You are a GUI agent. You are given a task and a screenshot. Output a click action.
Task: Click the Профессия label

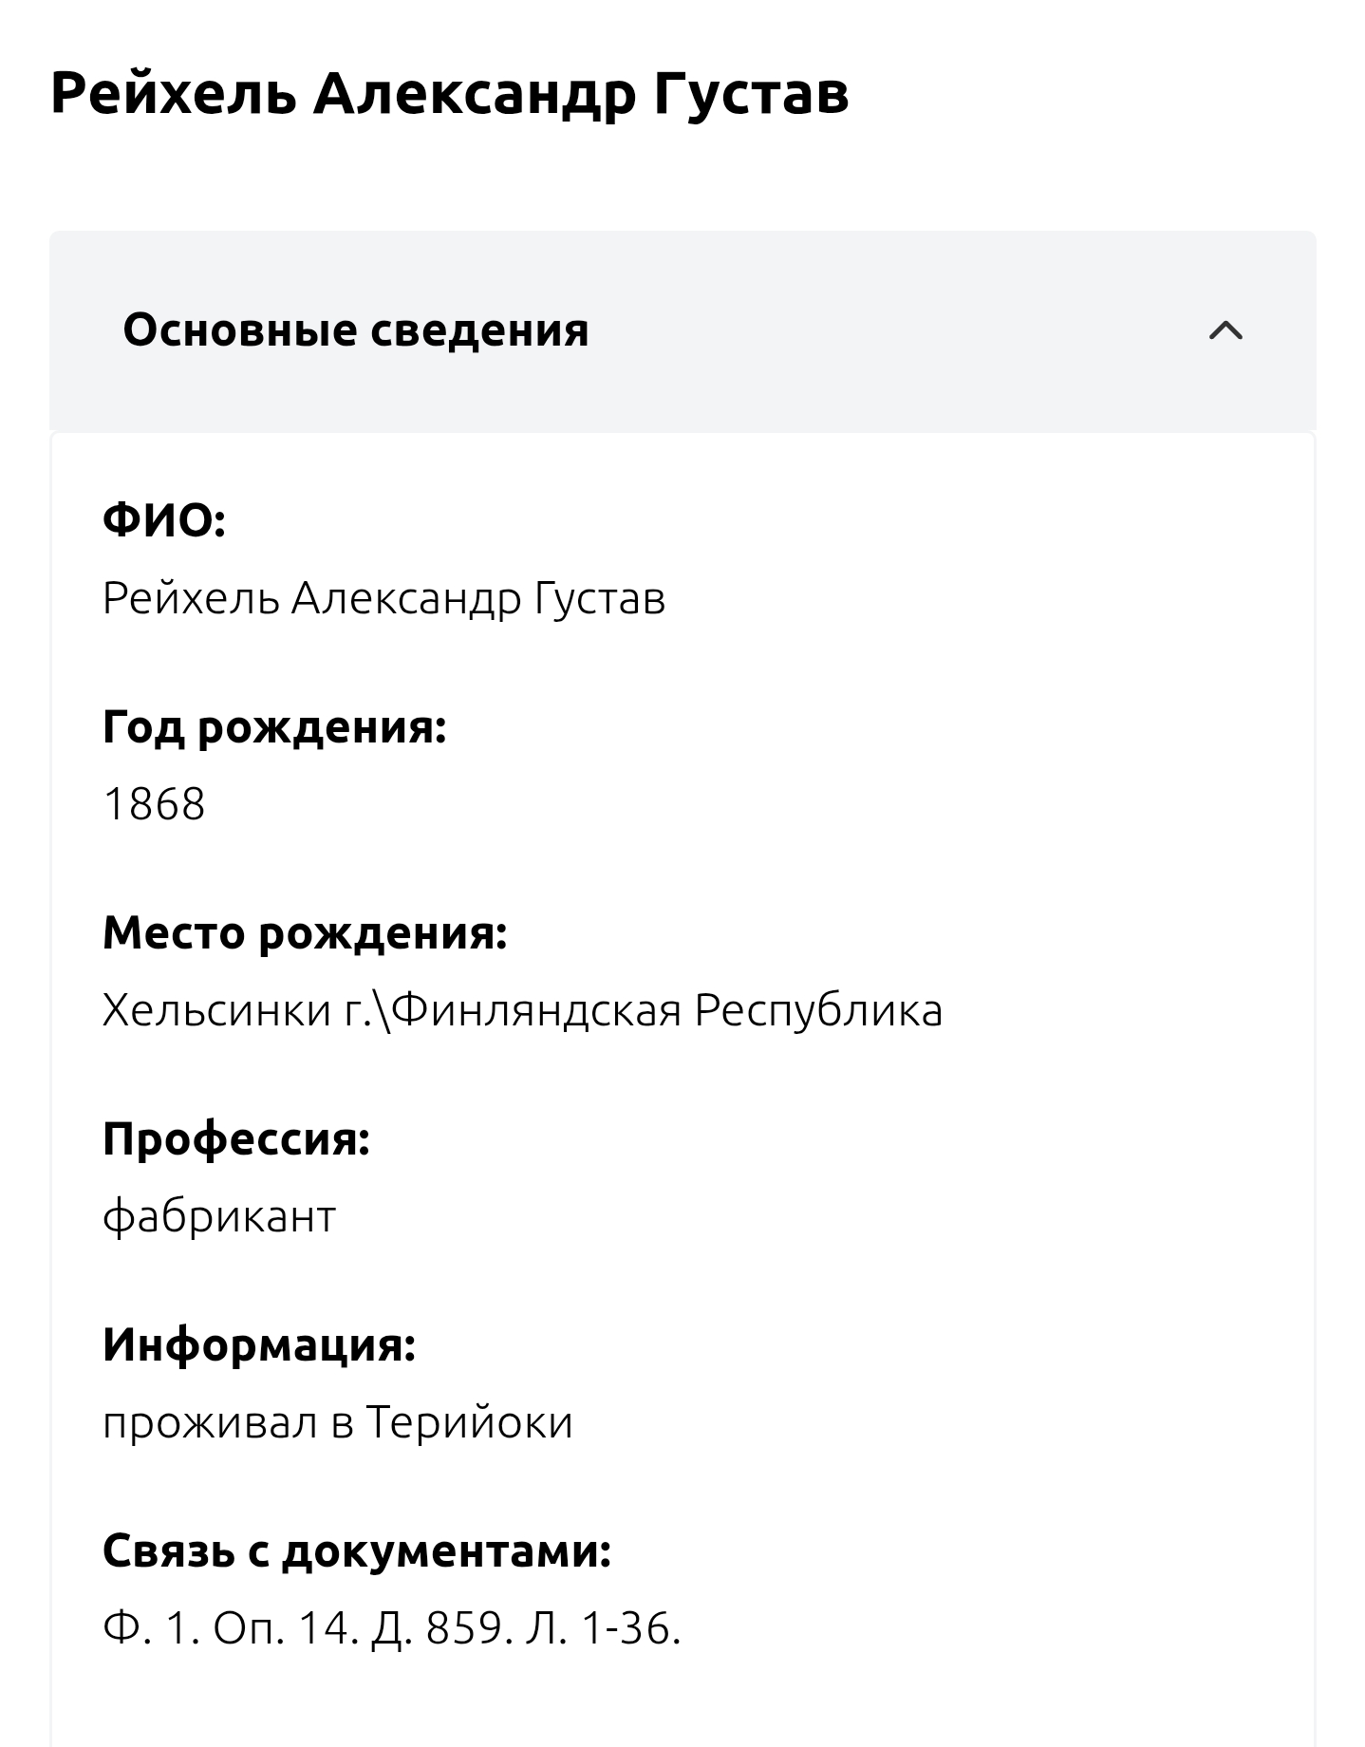(x=235, y=1138)
